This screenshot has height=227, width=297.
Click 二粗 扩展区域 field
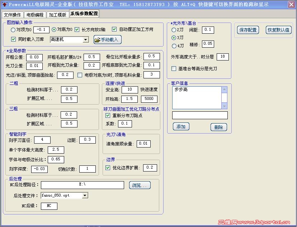(69, 99)
